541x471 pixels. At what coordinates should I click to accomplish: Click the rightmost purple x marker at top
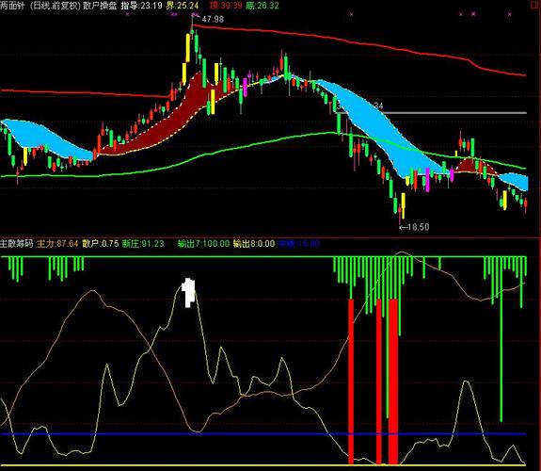pyautogui.click(x=510, y=14)
